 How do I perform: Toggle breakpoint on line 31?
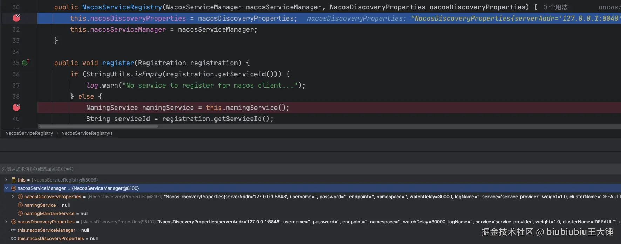pos(16,18)
